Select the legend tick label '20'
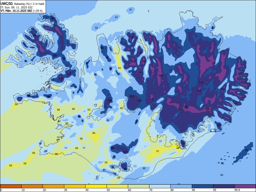The height and width of the screenshot is (192, 256). pos(44,190)
